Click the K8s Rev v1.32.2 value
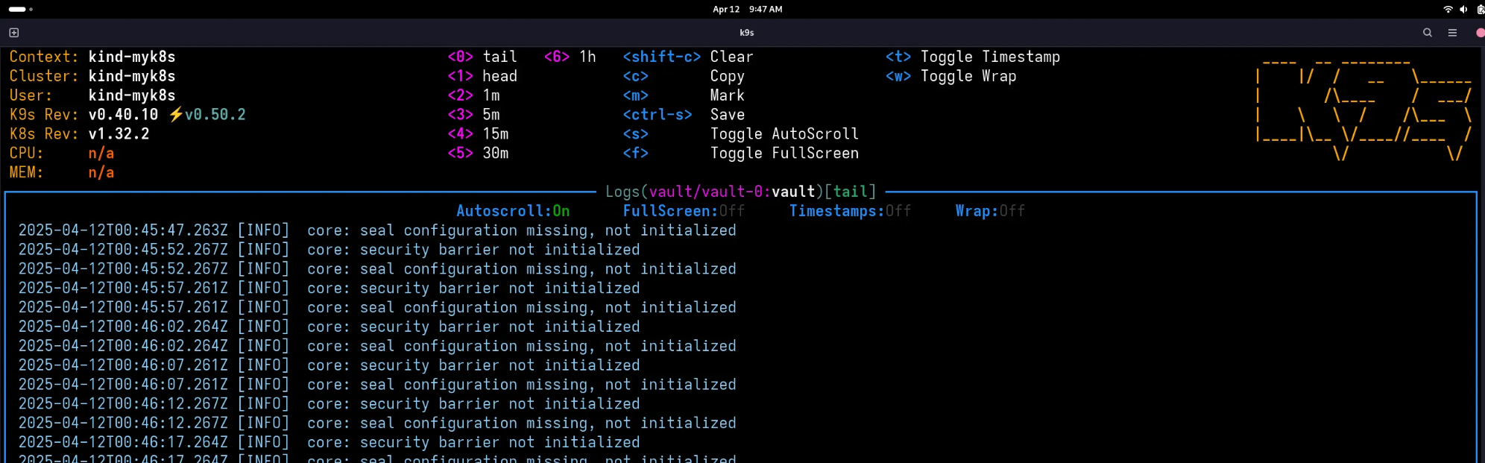1485x463 pixels. pos(119,134)
